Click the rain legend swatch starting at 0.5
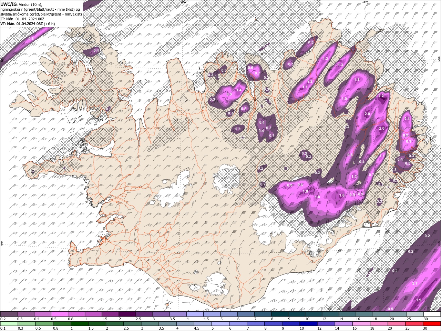The height and width of the screenshot is (331, 441). [44, 324]
